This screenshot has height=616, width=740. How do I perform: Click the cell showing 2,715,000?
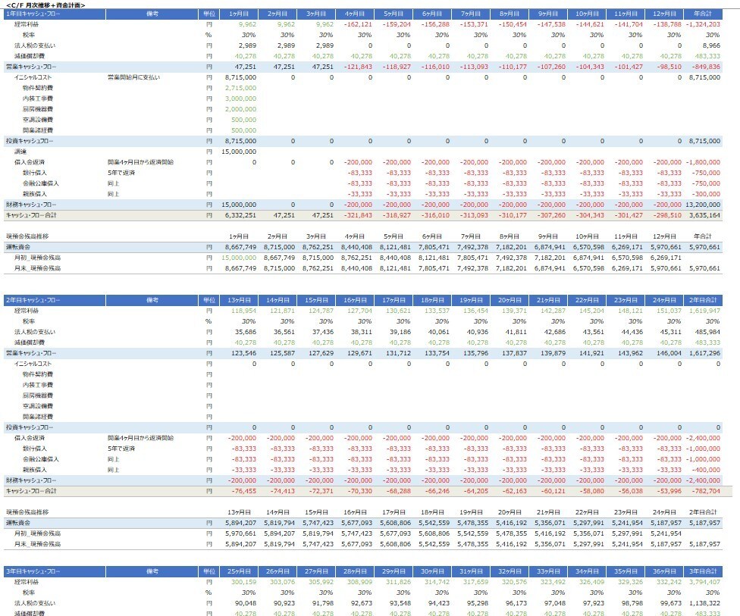[x=240, y=88]
